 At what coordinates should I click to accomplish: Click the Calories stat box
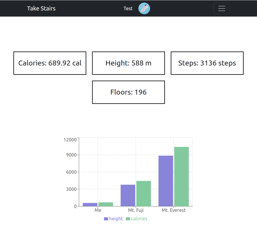pos(50,63)
